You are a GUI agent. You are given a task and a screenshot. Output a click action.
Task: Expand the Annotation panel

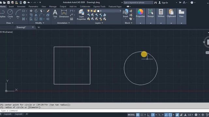tap(63, 23)
